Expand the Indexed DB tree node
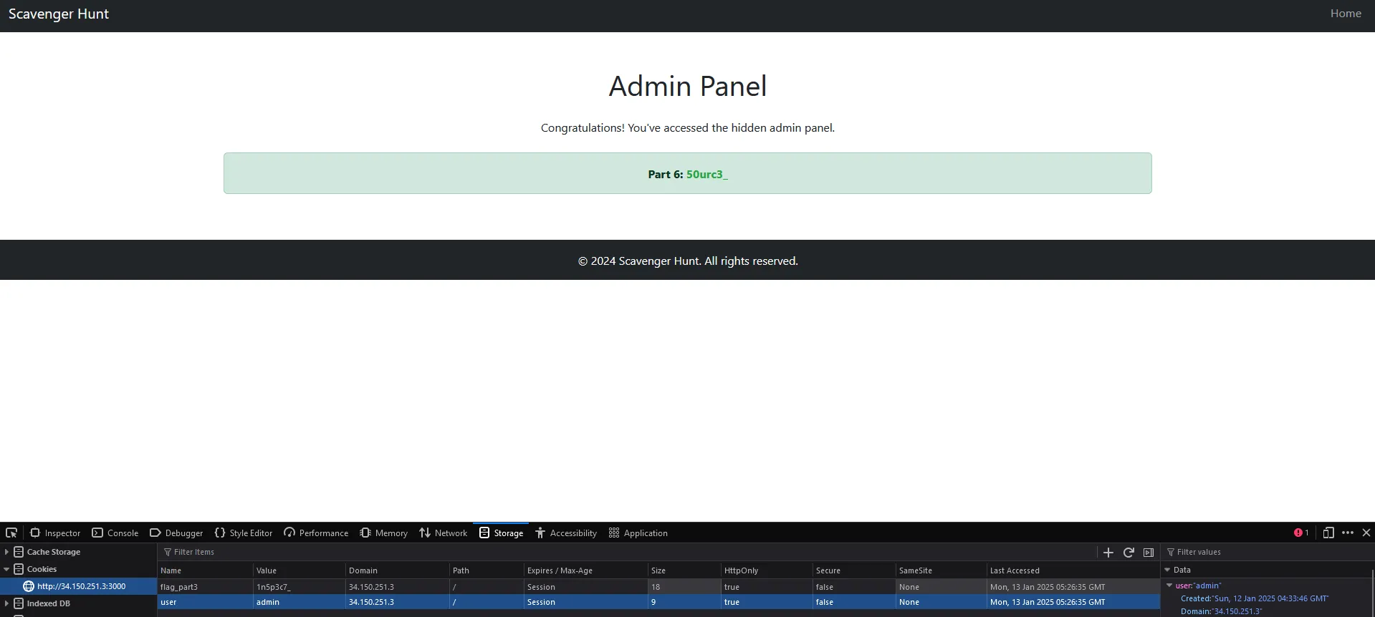This screenshot has width=1375, height=617. pyautogui.click(x=6, y=603)
